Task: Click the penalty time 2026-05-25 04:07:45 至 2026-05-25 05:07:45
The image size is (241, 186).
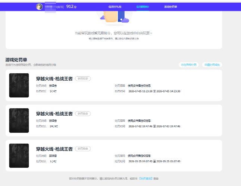Action: [x=154, y=161]
